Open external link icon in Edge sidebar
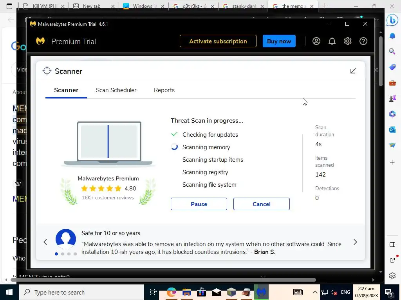Image resolution: width=401 pixels, height=300 pixels. click(x=392, y=260)
